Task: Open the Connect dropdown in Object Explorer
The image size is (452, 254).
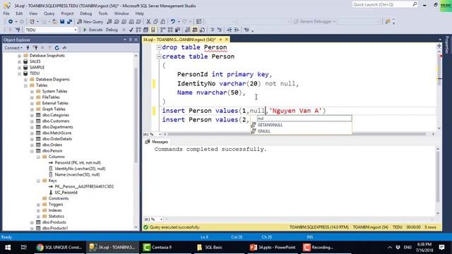Action: pos(13,48)
